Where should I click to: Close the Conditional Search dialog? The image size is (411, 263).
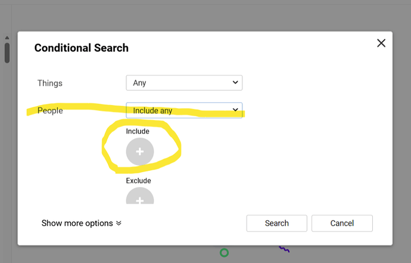(x=381, y=43)
